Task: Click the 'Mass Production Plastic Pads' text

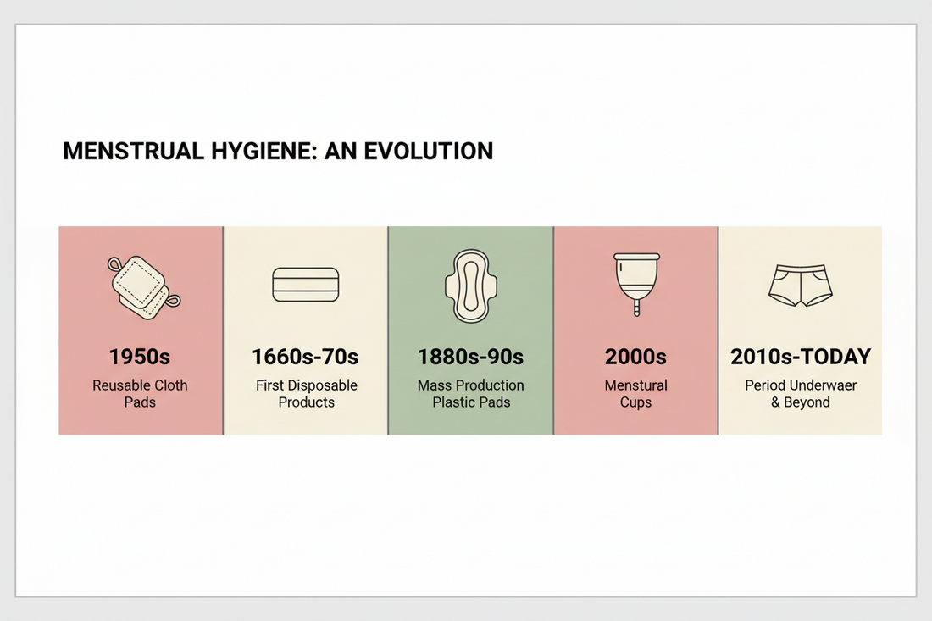Action: (471, 393)
